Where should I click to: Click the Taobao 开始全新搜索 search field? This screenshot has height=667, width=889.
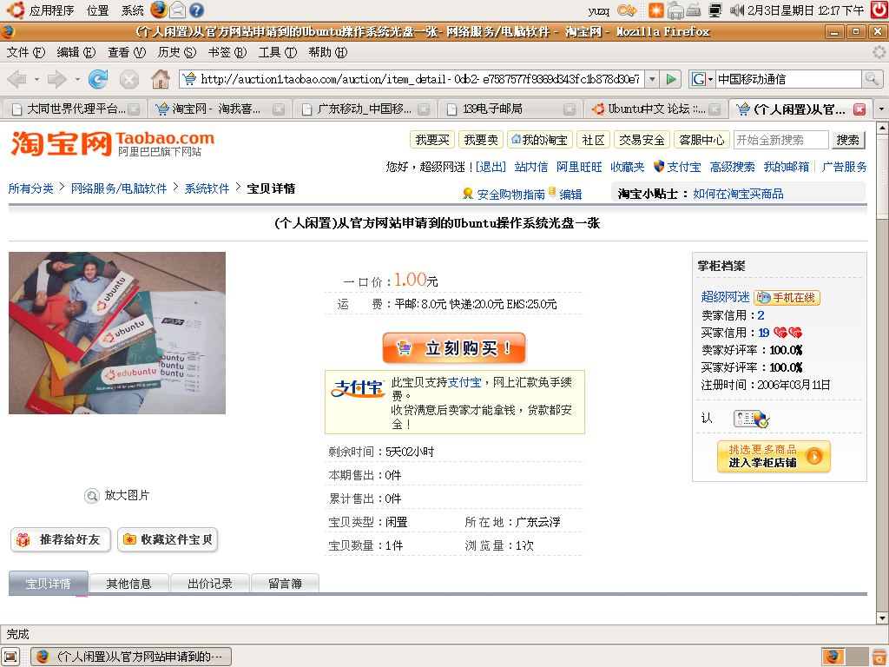coord(781,140)
